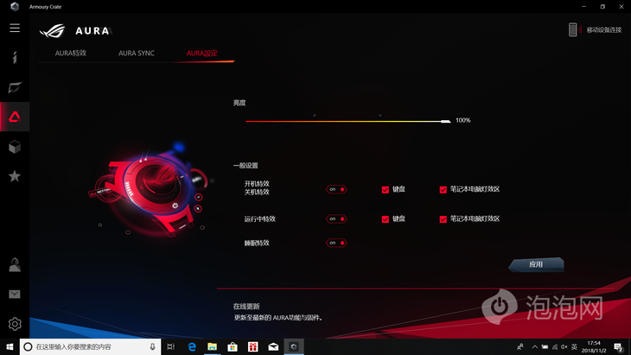Click the input language indicator 英
The height and width of the screenshot is (355, 631).
(574, 347)
